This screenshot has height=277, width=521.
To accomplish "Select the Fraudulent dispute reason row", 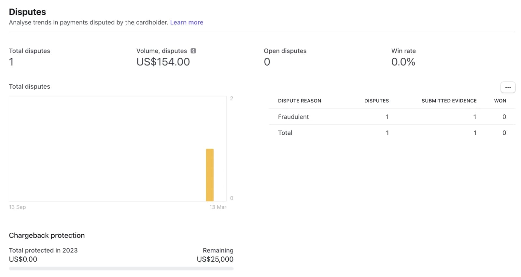I will click(x=392, y=117).
